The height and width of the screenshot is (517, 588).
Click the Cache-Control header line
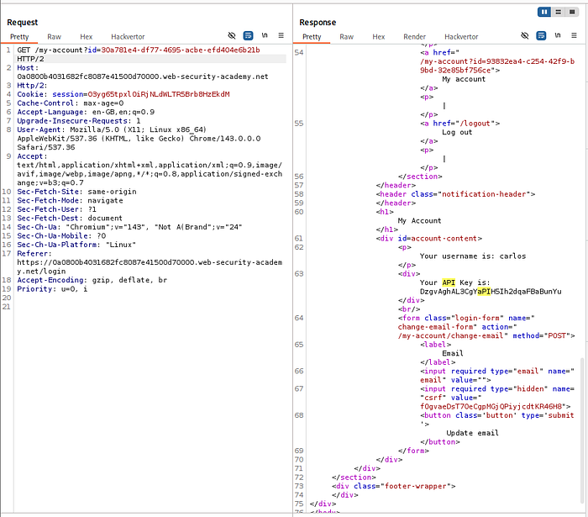[70, 103]
